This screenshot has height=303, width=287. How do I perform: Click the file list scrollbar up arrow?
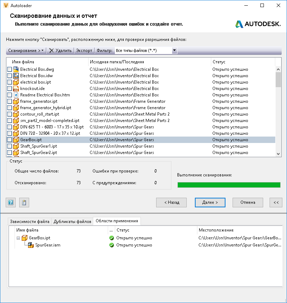pyautogui.click(x=278, y=69)
